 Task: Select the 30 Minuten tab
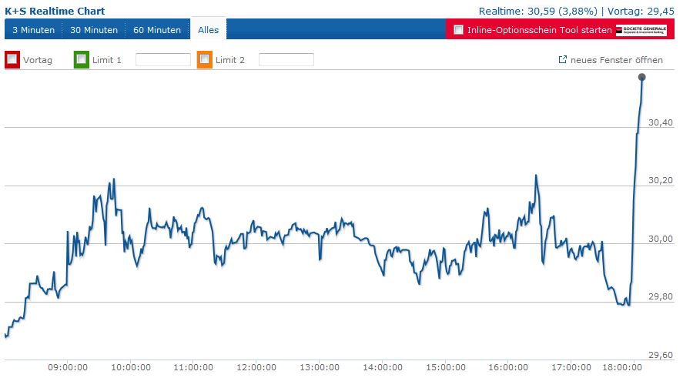point(94,30)
